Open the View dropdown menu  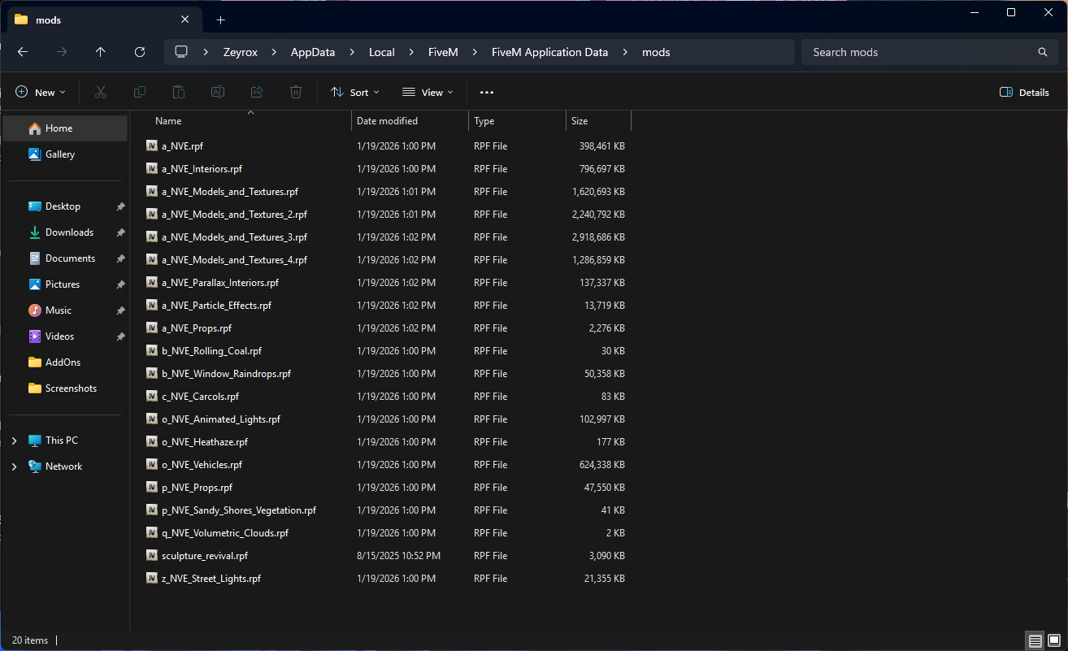coord(428,93)
